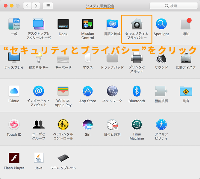This screenshot has width=200, height=179.
Task: Open ディスプレイ preferences icon
Action: click(14, 58)
